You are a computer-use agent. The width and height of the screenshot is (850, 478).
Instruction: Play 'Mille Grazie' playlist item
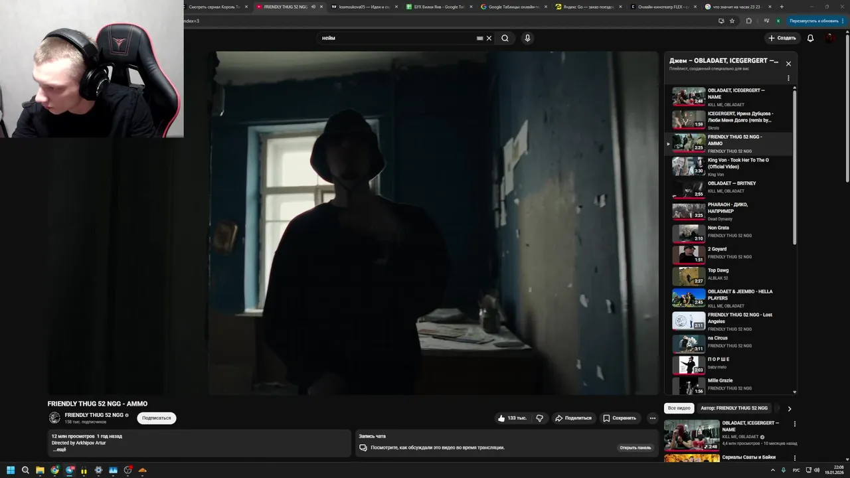click(729, 385)
